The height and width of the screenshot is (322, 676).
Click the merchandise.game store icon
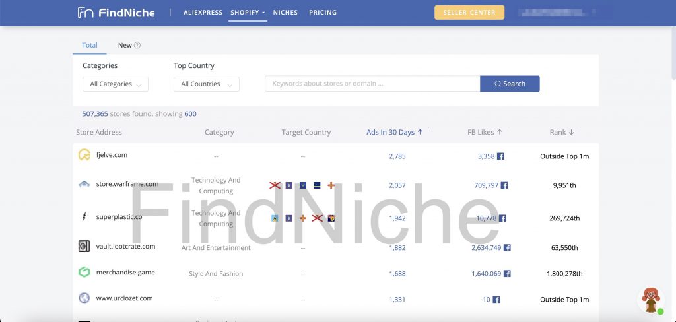tap(84, 272)
